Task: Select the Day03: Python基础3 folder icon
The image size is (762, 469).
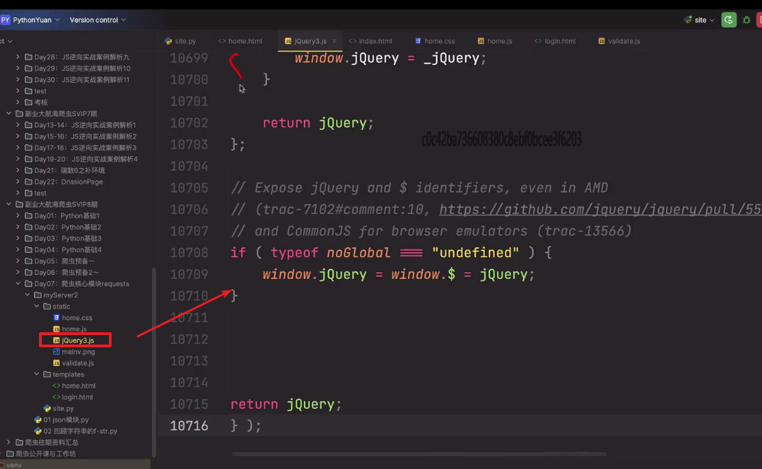Action: pos(28,239)
